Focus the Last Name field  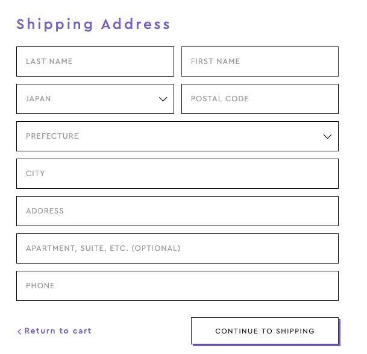[95, 62]
